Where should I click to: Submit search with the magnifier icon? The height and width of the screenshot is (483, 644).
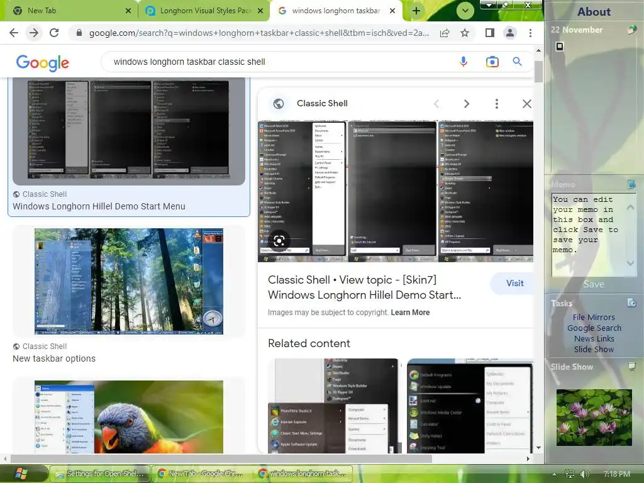point(517,62)
